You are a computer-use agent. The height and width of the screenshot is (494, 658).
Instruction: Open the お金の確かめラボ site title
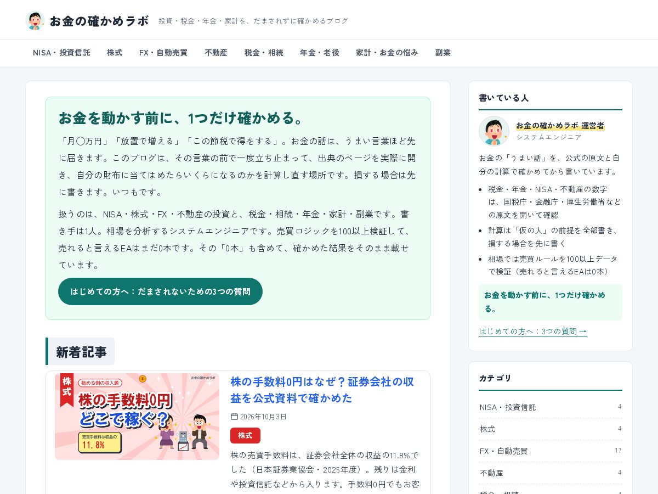(x=99, y=21)
